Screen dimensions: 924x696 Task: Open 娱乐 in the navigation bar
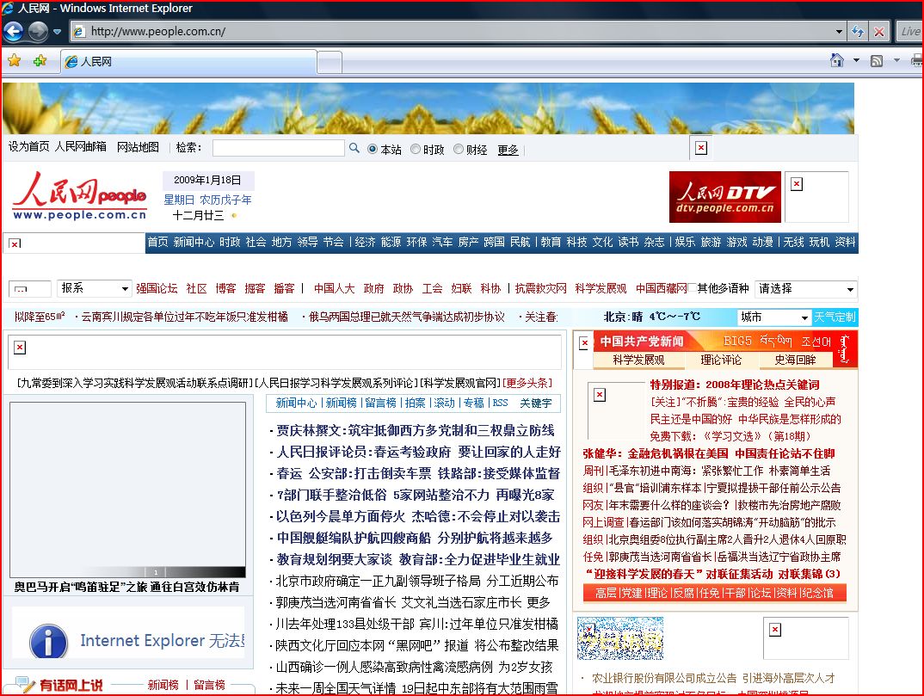pos(685,243)
